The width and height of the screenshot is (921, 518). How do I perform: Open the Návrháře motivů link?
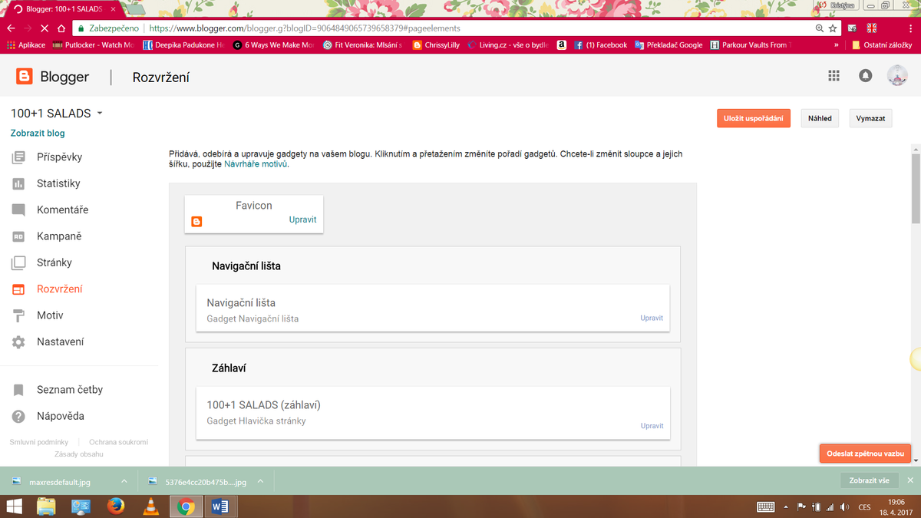[x=256, y=164]
